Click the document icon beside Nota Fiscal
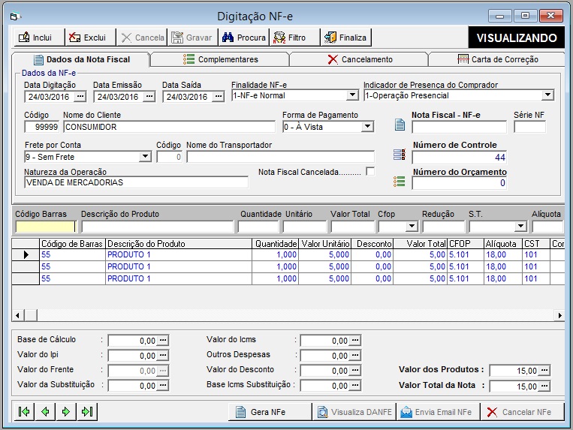The width and height of the screenshot is (573, 430). 400,125
